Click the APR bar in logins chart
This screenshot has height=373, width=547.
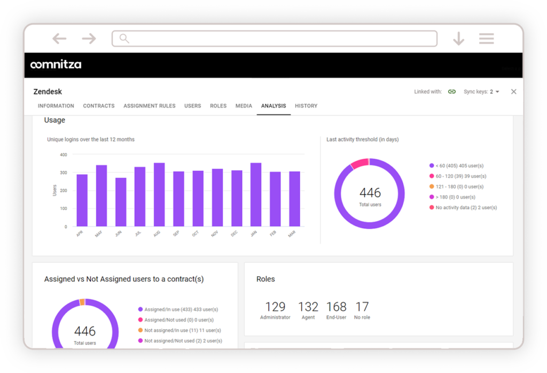pos(82,200)
